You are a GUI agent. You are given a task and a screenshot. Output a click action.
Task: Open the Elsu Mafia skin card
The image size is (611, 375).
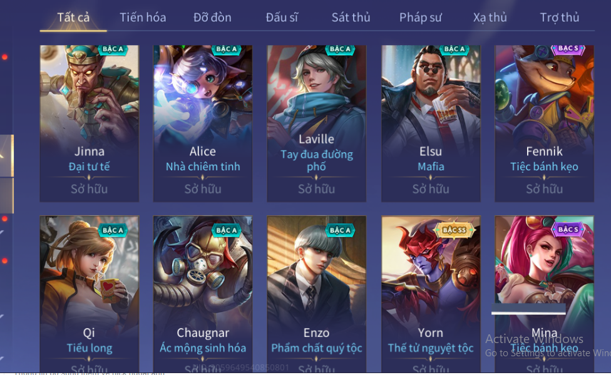431,123
